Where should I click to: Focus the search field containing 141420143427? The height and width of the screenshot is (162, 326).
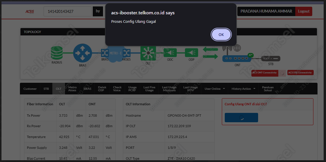point(68,11)
